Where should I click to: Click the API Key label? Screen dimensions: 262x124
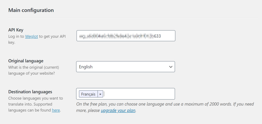(16, 30)
